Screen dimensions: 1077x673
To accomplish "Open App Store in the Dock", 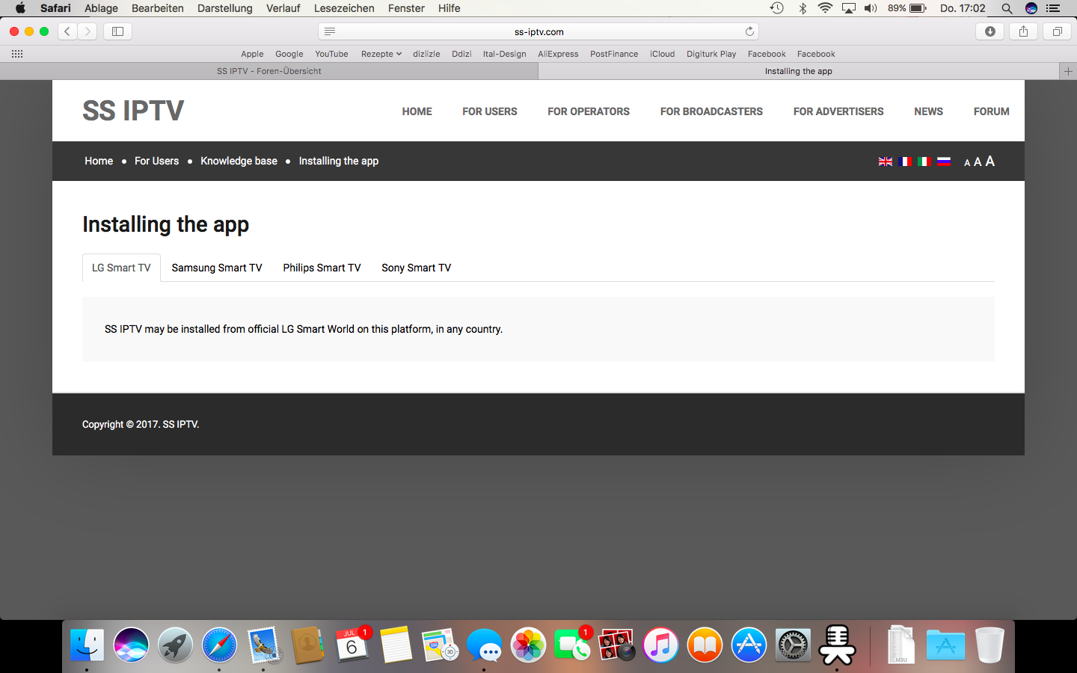I will tap(749, 645).
